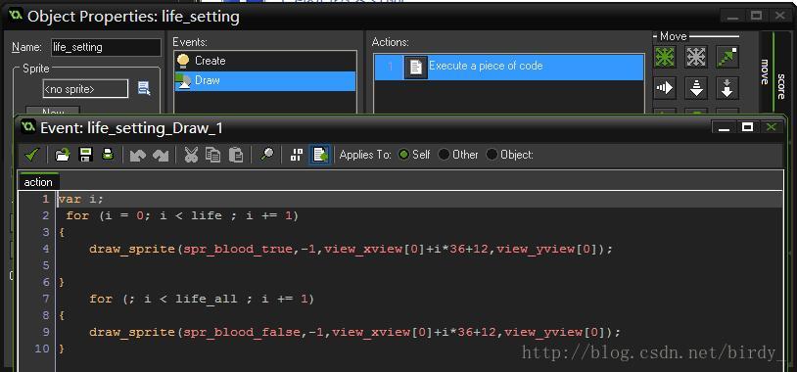Click the second for loop with life_all
This screenshot has height=372, width=797.
202,299
